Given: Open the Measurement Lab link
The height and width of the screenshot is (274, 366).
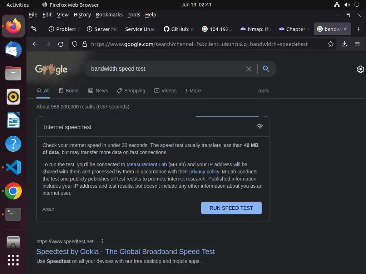Looking at the screenshot, I should coord(147,164).
